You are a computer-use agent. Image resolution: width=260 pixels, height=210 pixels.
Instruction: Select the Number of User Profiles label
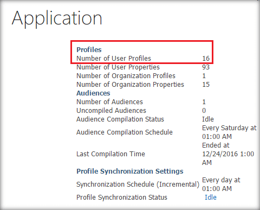pos(114,59)
